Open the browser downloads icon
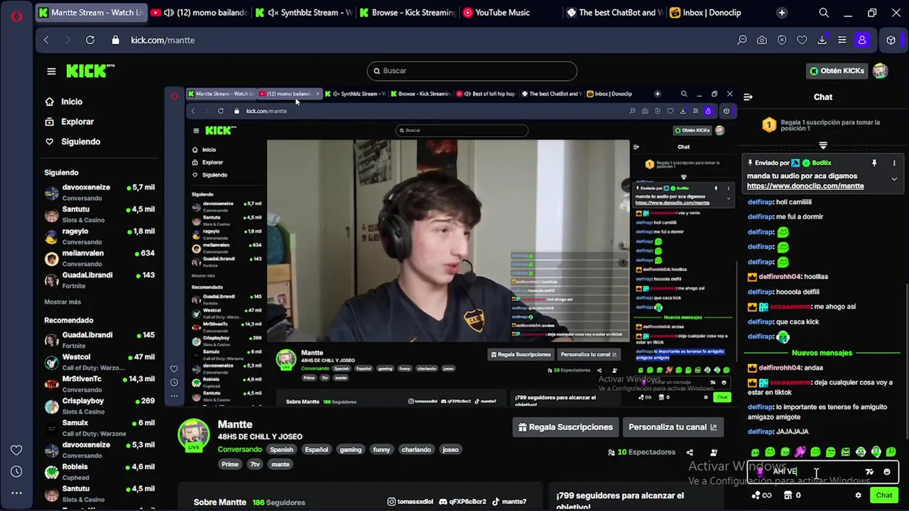 point(822,40)
